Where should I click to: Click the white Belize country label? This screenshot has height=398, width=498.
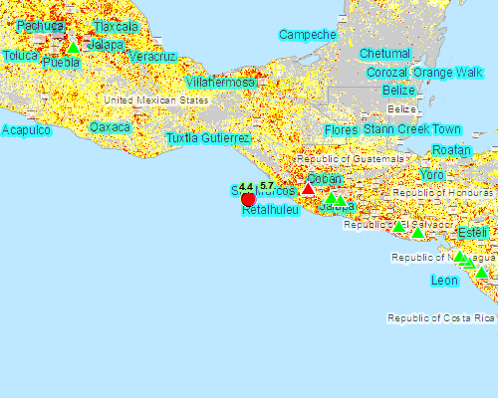401,109
